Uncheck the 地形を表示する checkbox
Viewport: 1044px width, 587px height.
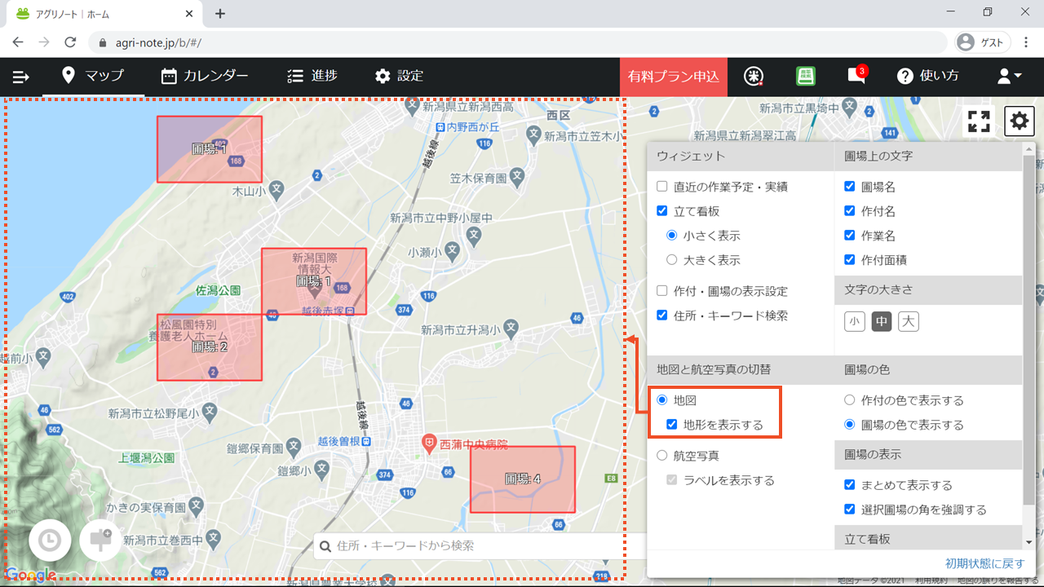point(672,425)
